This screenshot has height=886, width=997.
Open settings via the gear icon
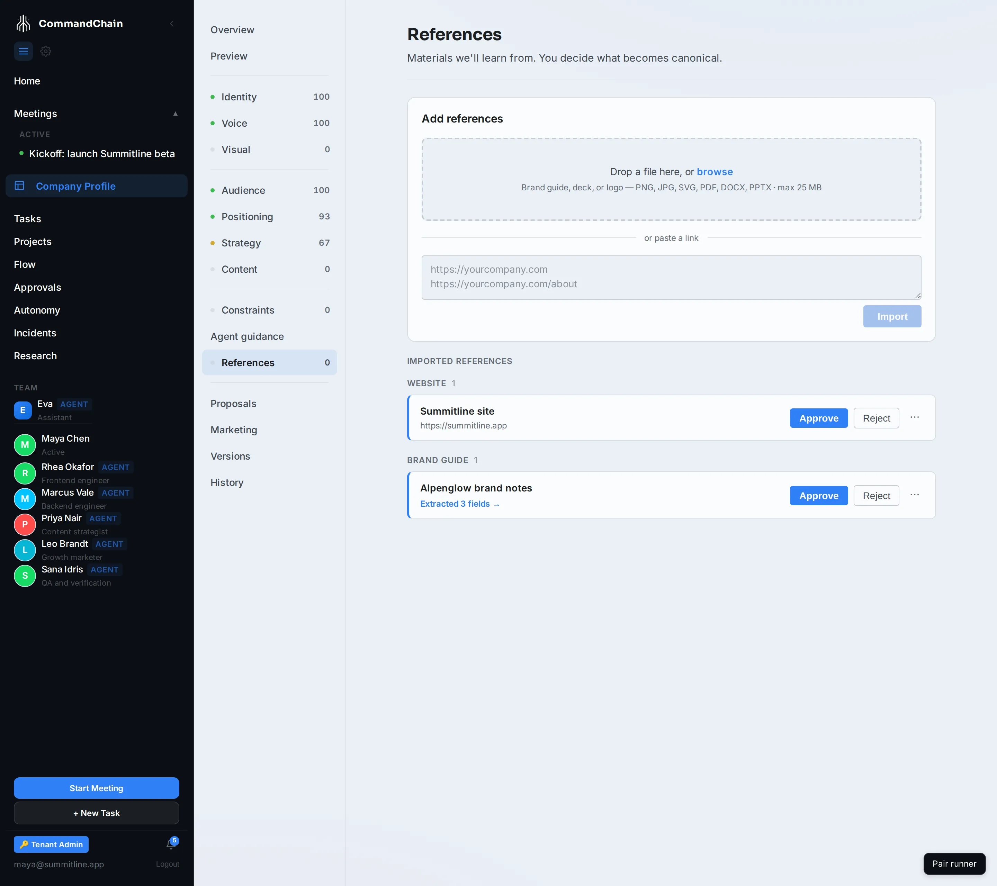(46, 51)
